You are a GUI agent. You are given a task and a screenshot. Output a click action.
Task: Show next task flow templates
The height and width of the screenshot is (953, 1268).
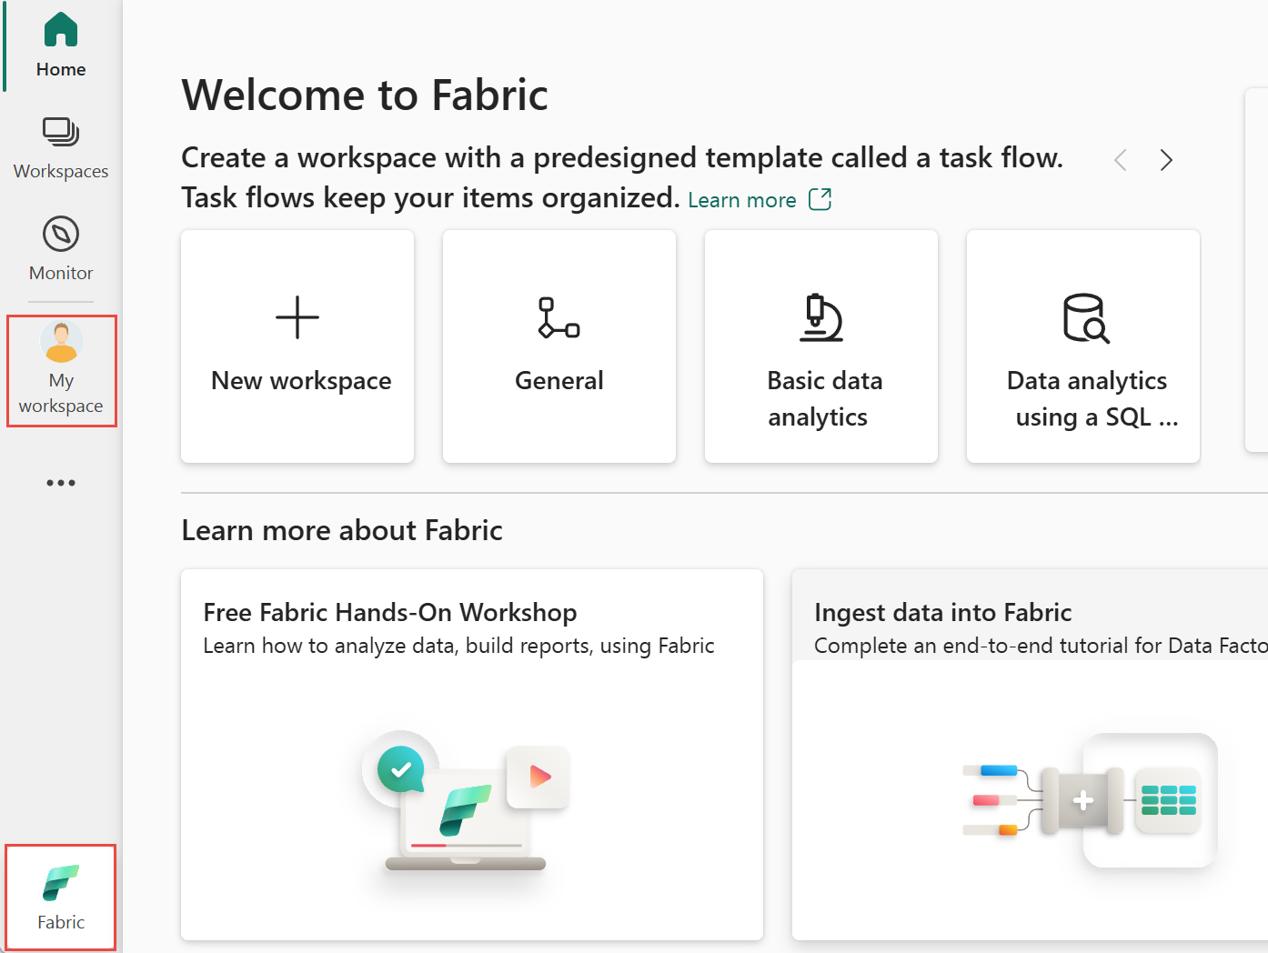point(1166,161)
